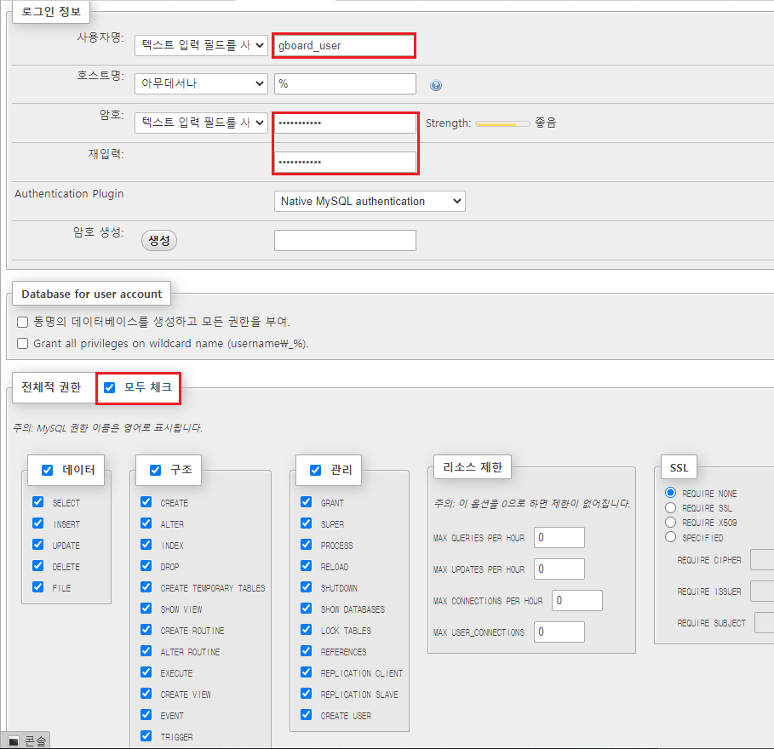Uncheck the DROP privilege
The image size is (774, 749).
[x=146, y=565]
